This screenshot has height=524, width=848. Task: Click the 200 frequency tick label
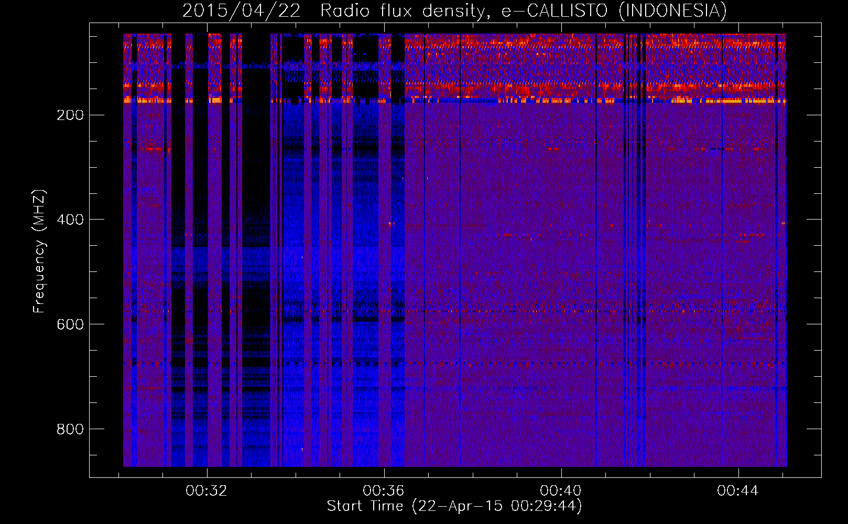70,115
